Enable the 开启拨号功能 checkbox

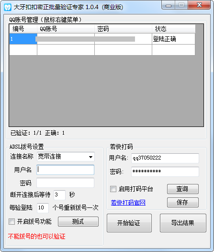[11, 221]
